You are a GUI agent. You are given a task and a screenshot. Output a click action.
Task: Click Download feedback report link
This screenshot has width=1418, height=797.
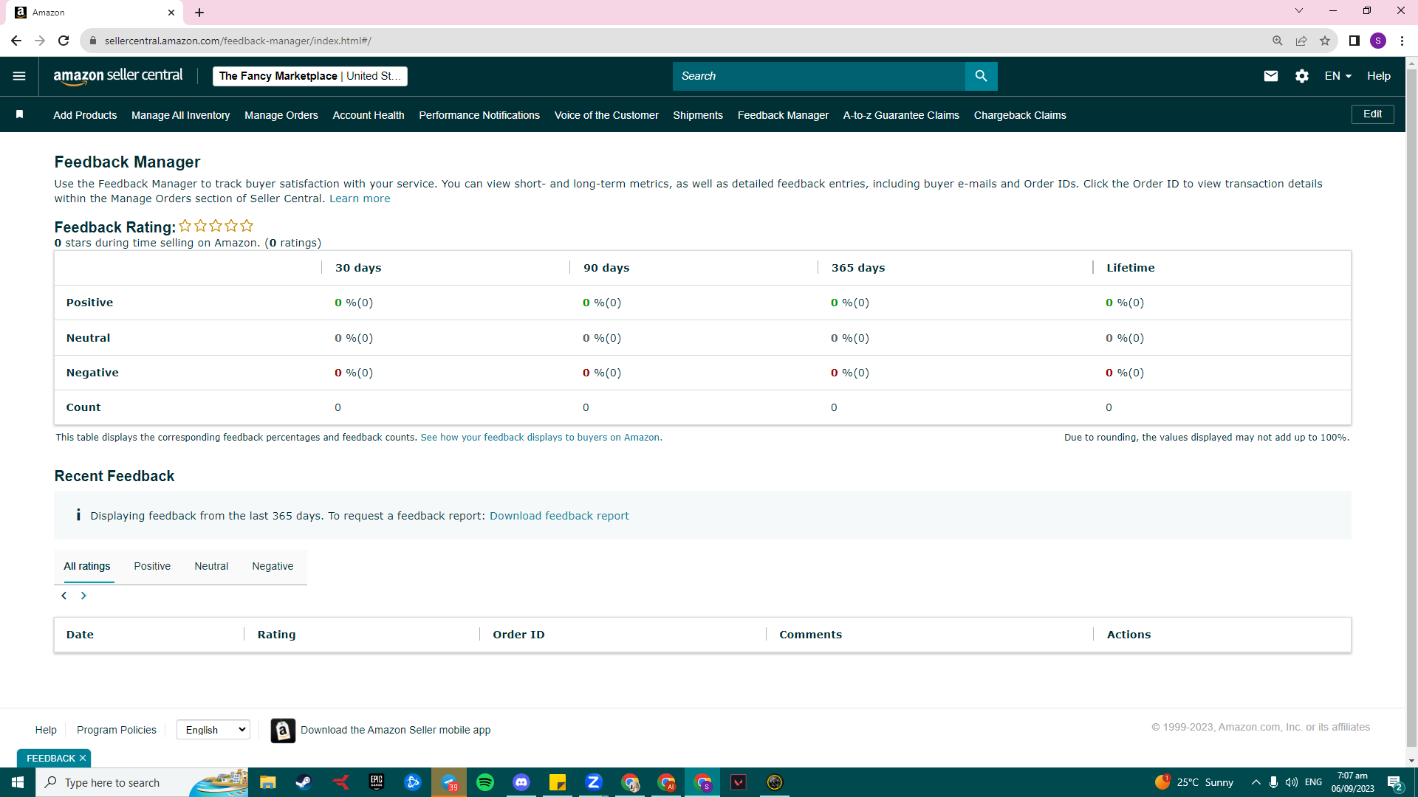coord(559,516)
